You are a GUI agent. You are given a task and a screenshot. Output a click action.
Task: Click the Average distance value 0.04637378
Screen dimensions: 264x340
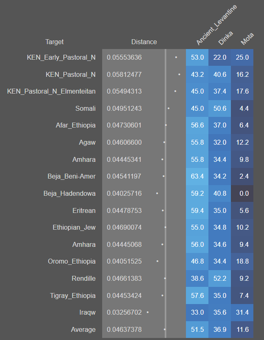pyautogui.click(x=124, y=329)
